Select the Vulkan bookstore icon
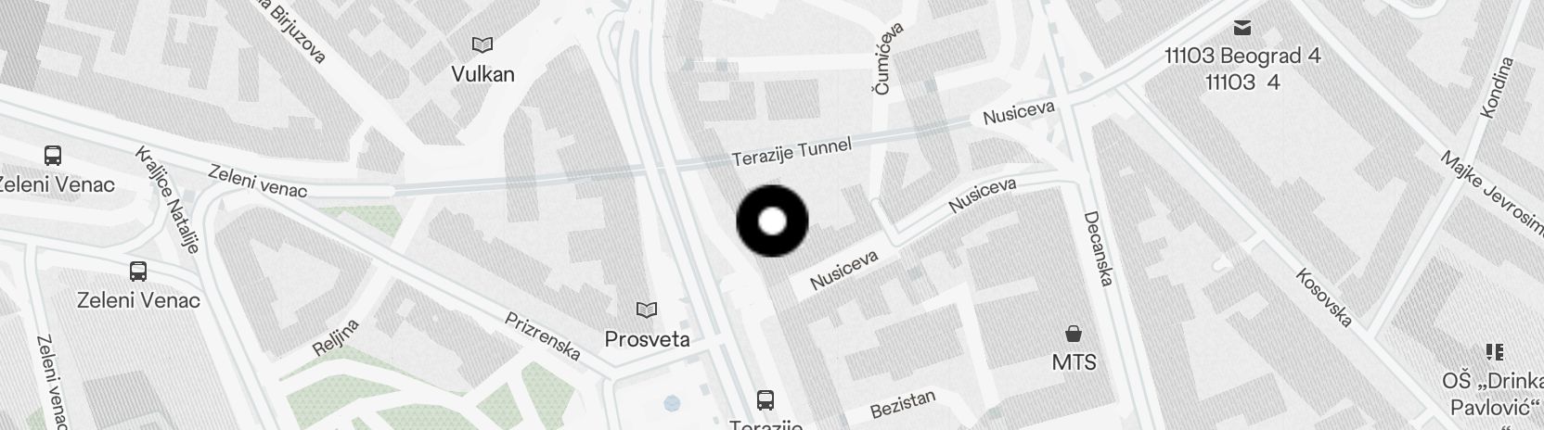This screenshot has height=430, width=1544. pos(482,44)
